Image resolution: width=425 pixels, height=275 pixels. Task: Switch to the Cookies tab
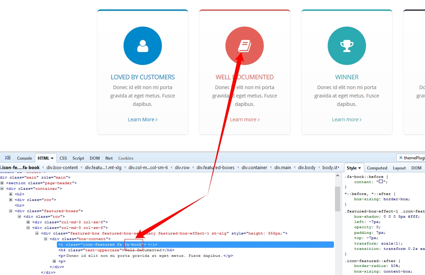(126, 158)
